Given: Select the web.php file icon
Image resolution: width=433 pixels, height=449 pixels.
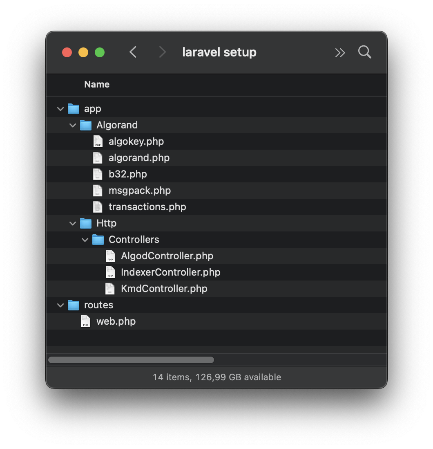Looking at the screenshot, I should 86,321.
